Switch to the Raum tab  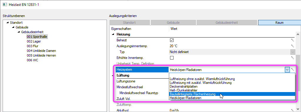(280, 23)
